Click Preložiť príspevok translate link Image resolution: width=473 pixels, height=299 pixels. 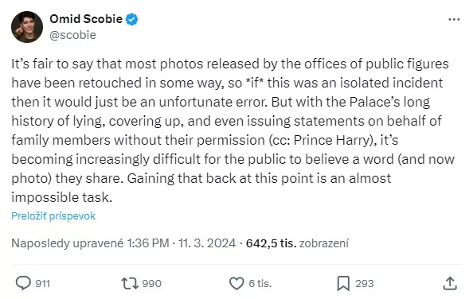53,216
